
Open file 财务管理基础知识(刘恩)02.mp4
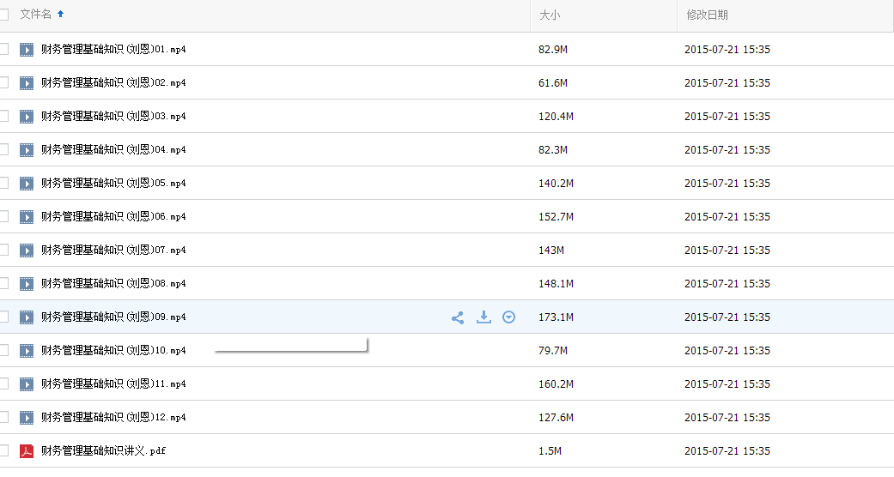pyautogui.click(x=113, y=83)
